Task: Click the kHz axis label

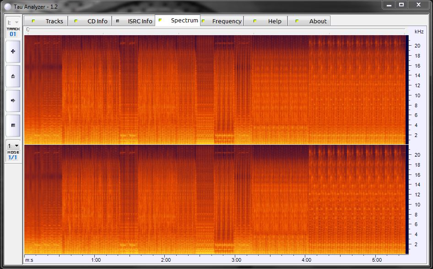Action: coord(419,32)
